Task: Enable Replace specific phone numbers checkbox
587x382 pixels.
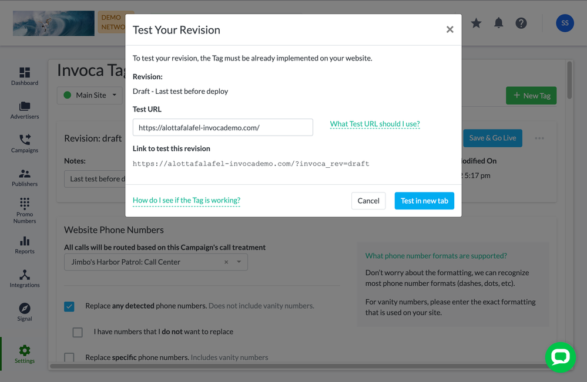Action: [x=69, y=357]
